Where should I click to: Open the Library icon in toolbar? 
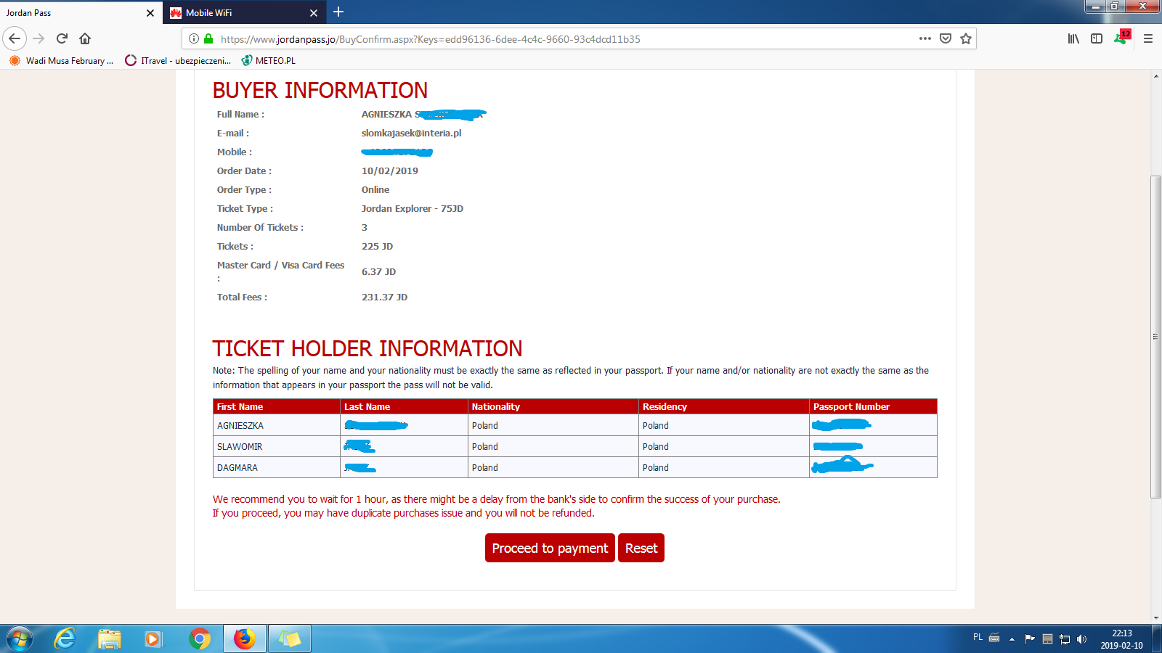click(x=1073, y=38)
